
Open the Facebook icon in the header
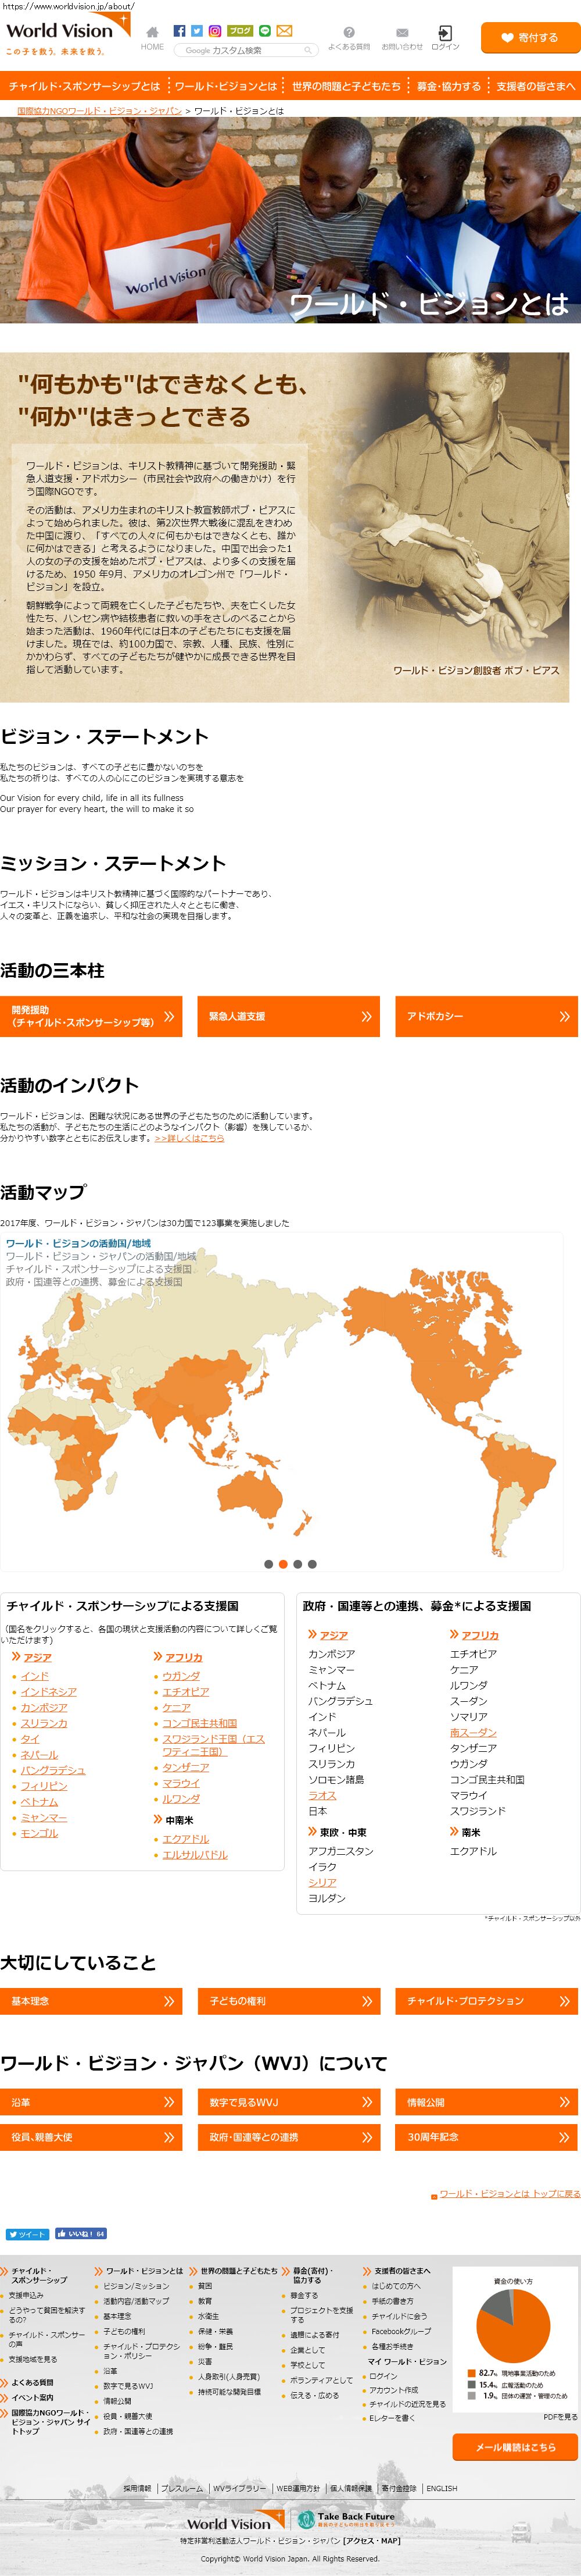[x=180, y=31]
